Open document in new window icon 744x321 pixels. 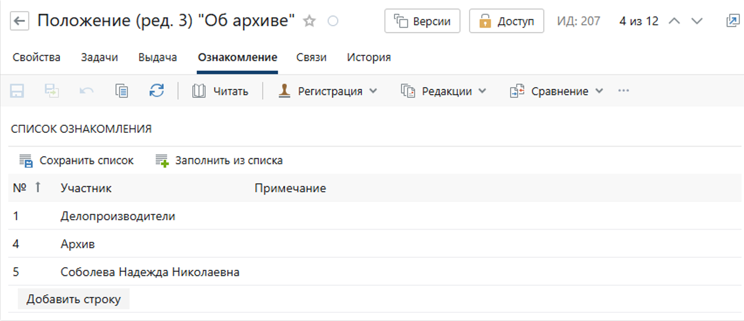point(732,21)
